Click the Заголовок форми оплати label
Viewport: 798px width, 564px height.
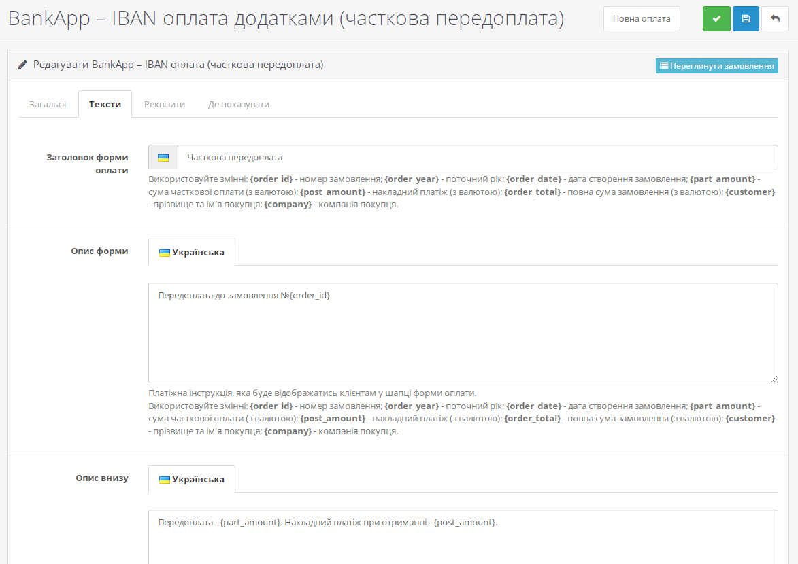pos(87,164)
